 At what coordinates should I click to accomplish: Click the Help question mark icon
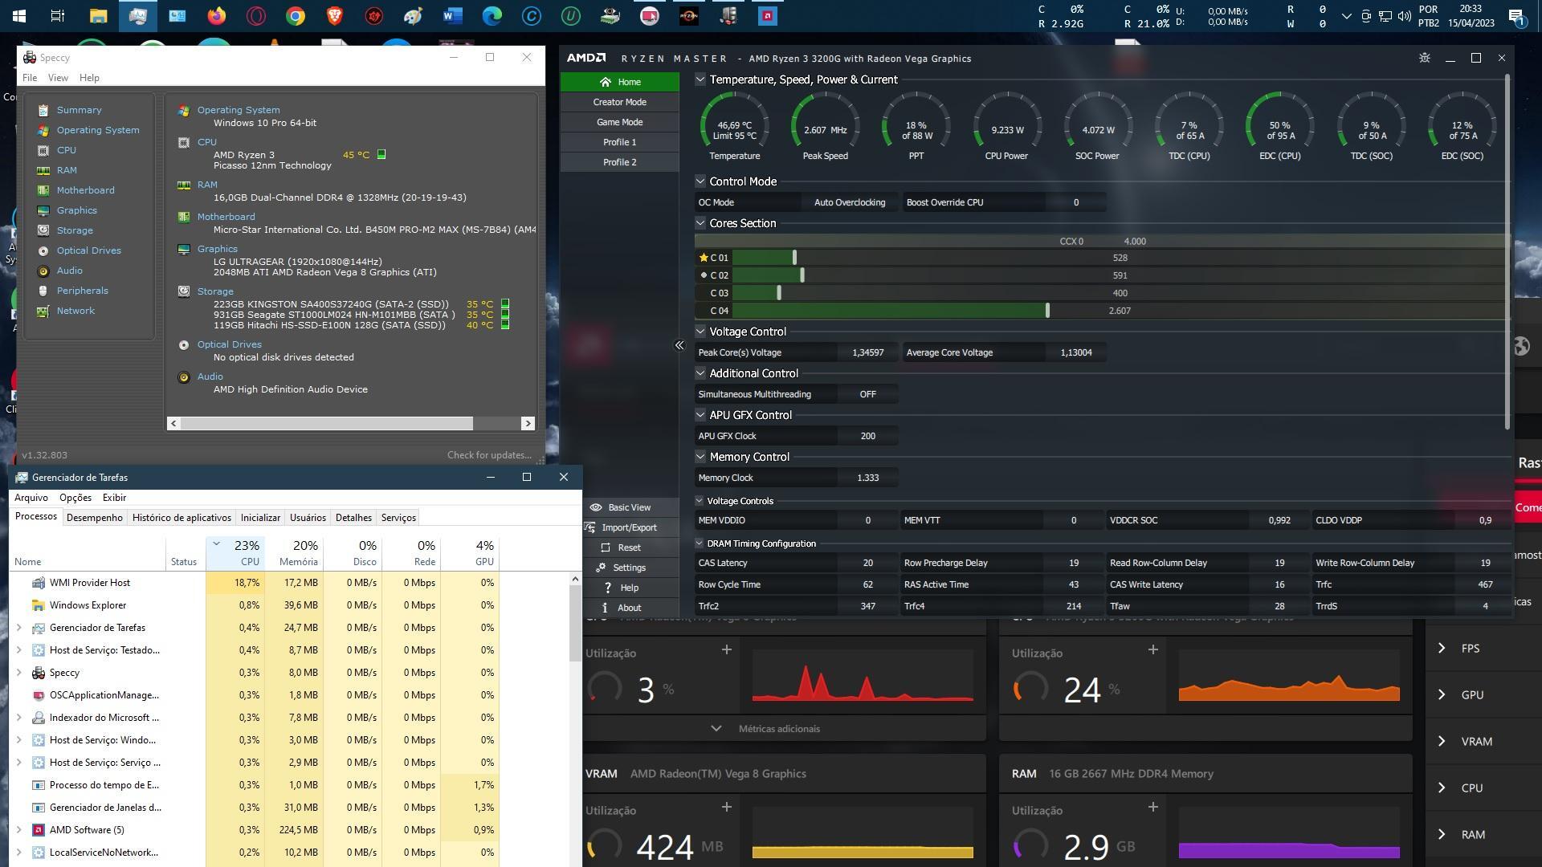[608, 588]
